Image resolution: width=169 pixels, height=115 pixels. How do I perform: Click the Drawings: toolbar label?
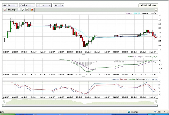12,10
